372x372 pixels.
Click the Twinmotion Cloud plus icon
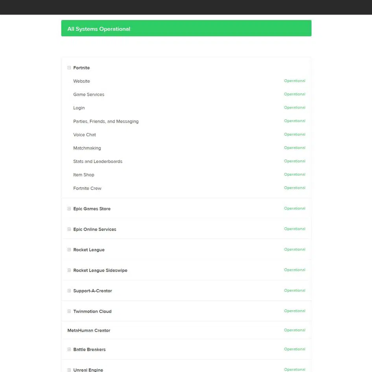[69, 311]
